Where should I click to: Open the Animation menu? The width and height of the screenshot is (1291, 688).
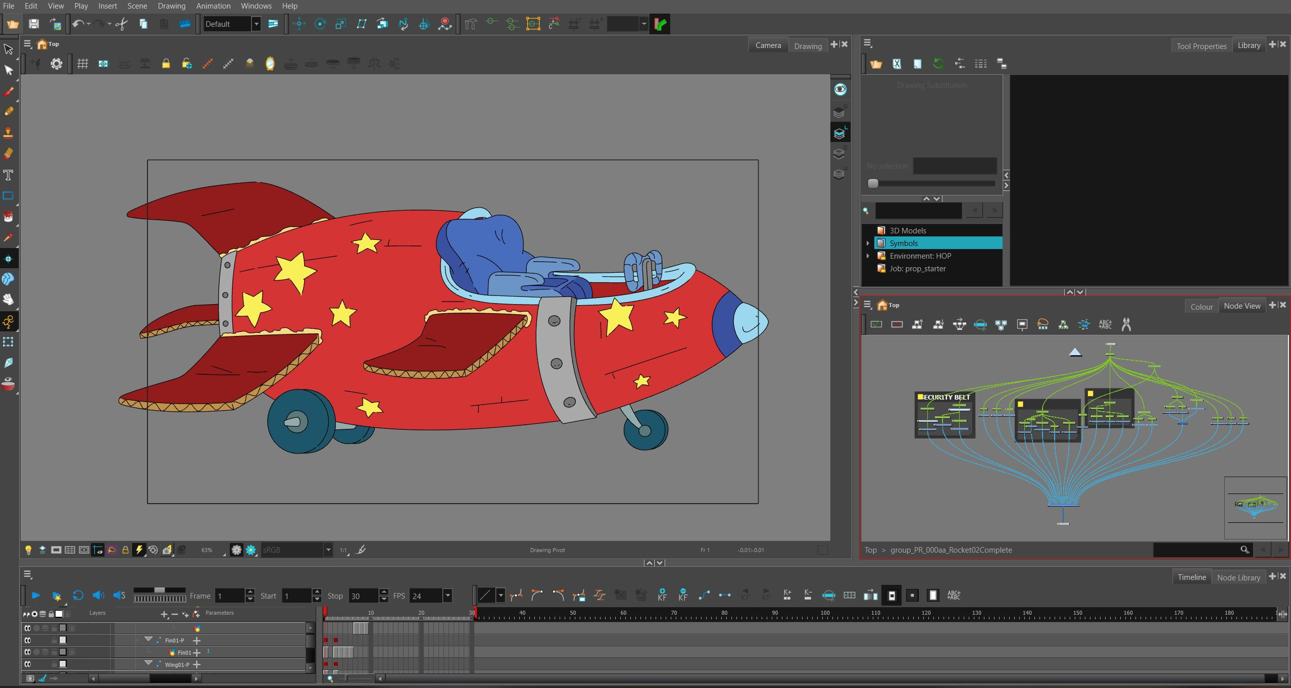[213, 6]
